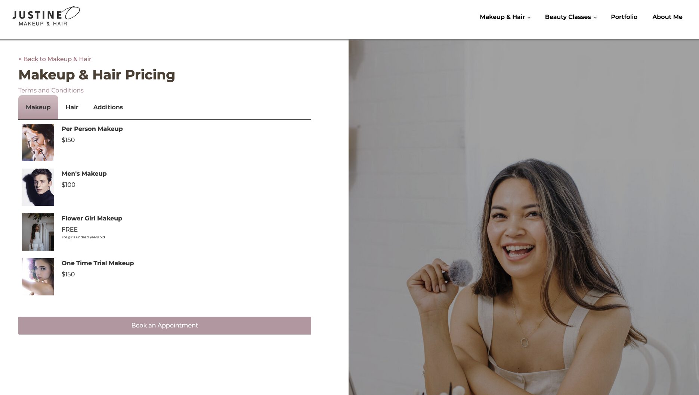
Task: Go back to Makeup & Hair
Action: coord(55,59)
